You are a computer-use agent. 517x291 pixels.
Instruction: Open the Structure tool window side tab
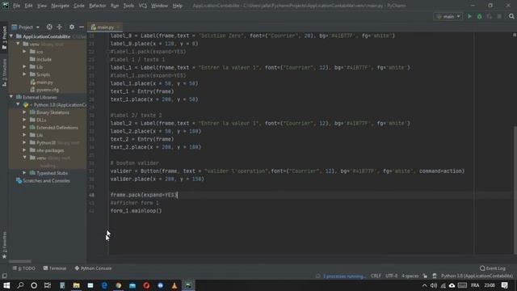[x=4, y=73]
